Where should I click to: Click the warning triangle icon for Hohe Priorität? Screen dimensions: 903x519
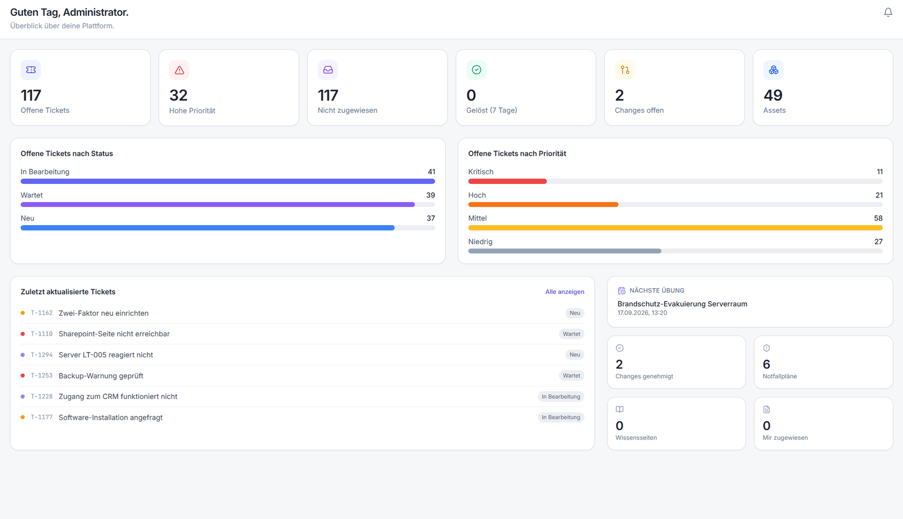(x=179, y=70)
